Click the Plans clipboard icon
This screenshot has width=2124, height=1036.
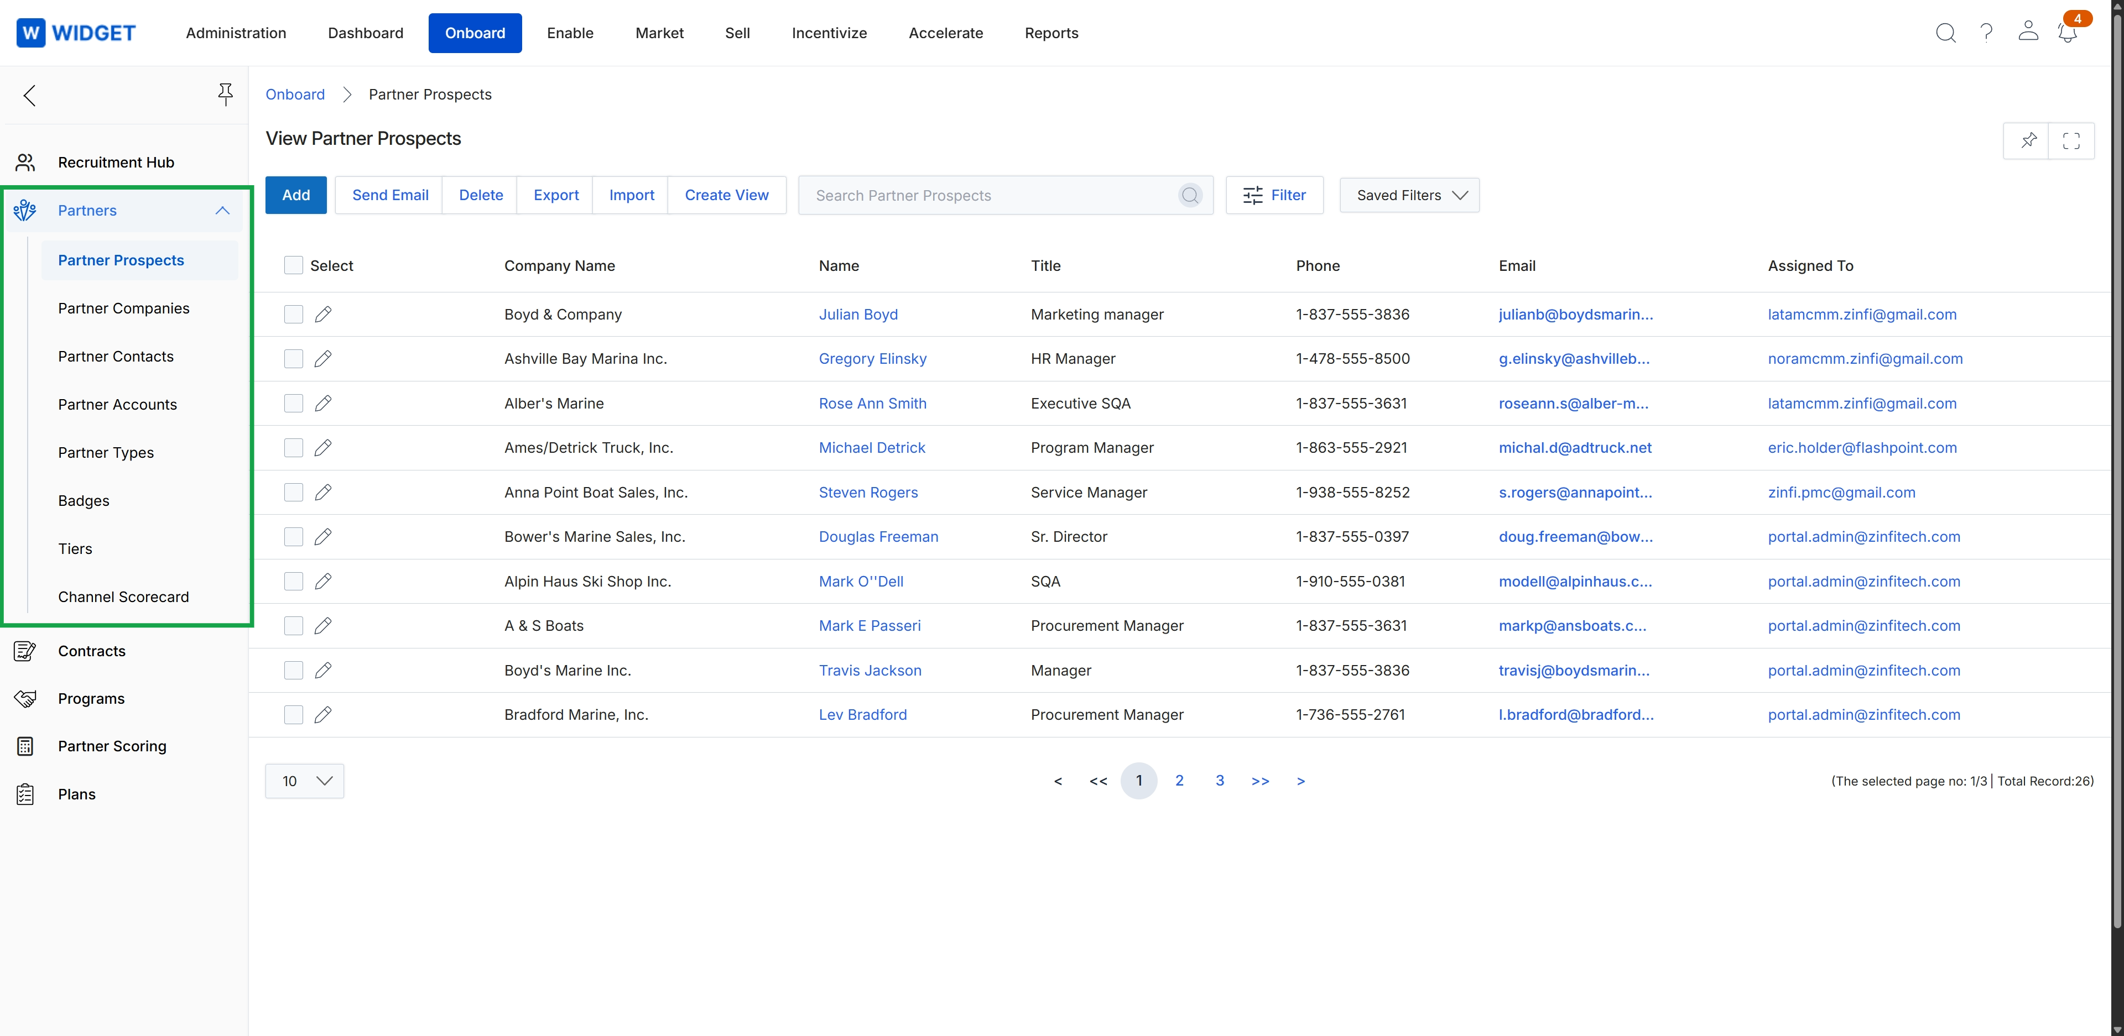click(25, 794)
